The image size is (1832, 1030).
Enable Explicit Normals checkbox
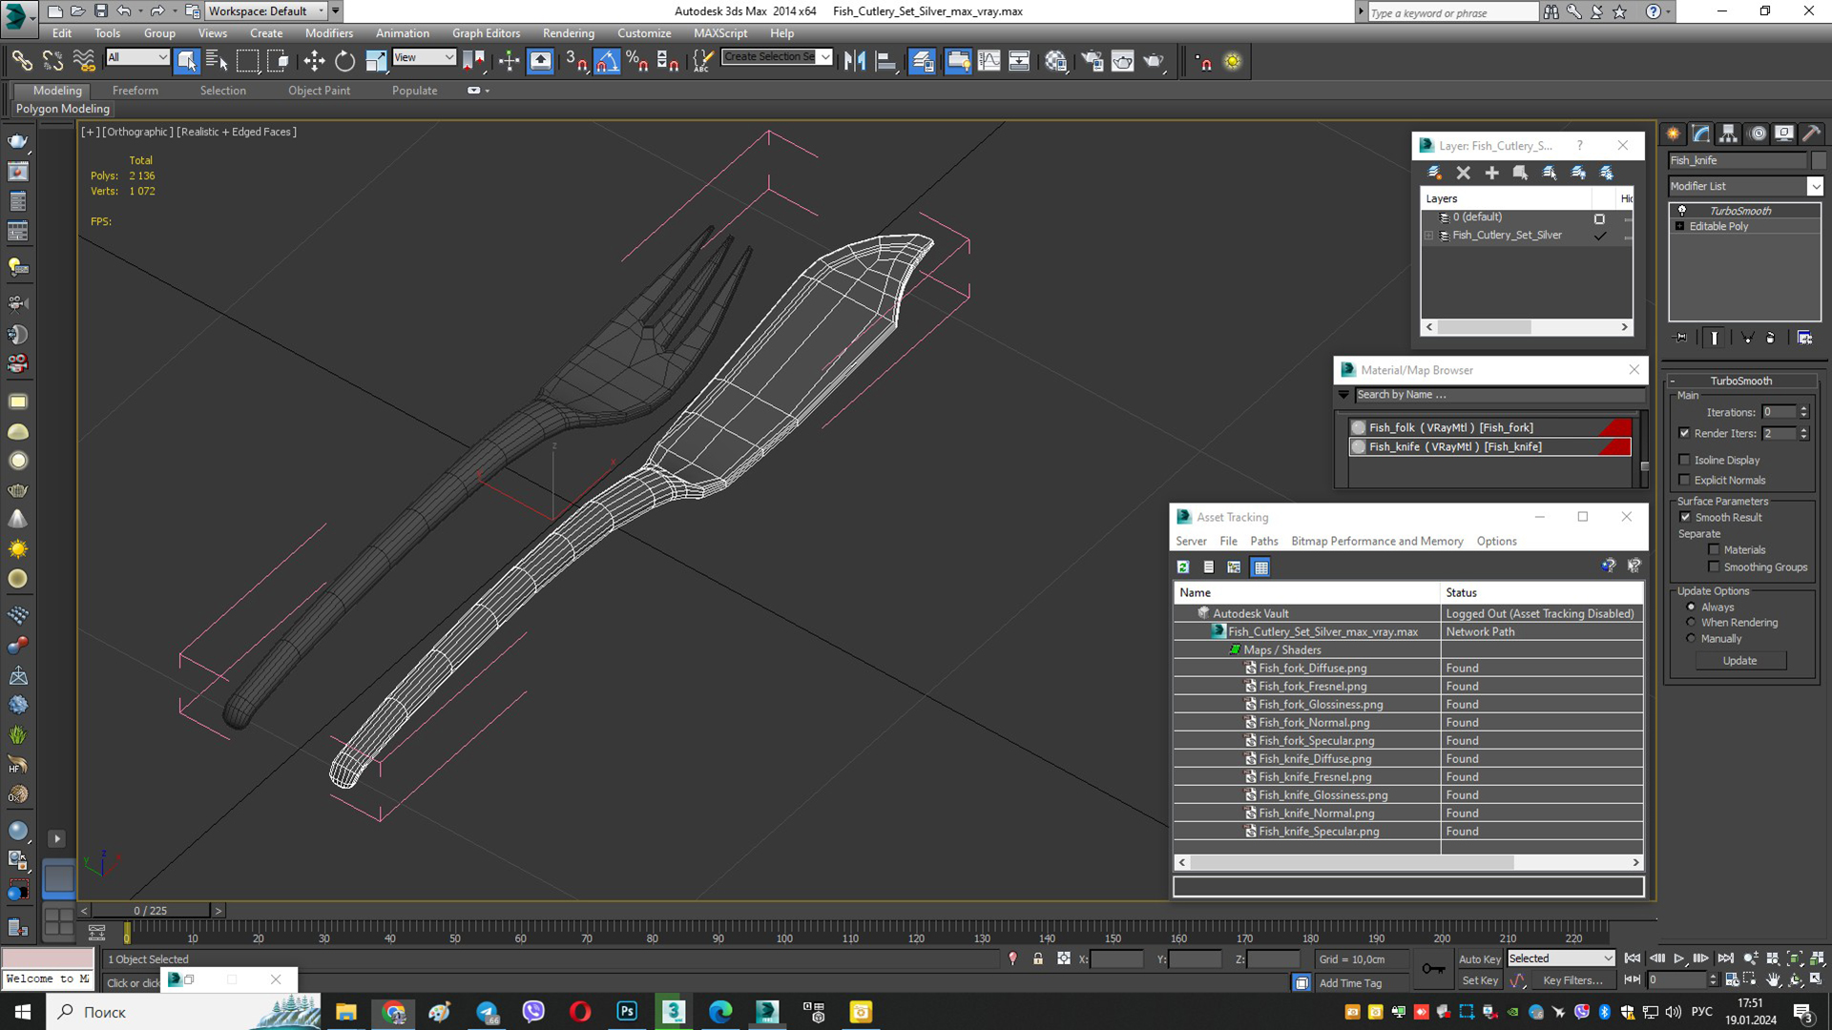[1684, 480]
